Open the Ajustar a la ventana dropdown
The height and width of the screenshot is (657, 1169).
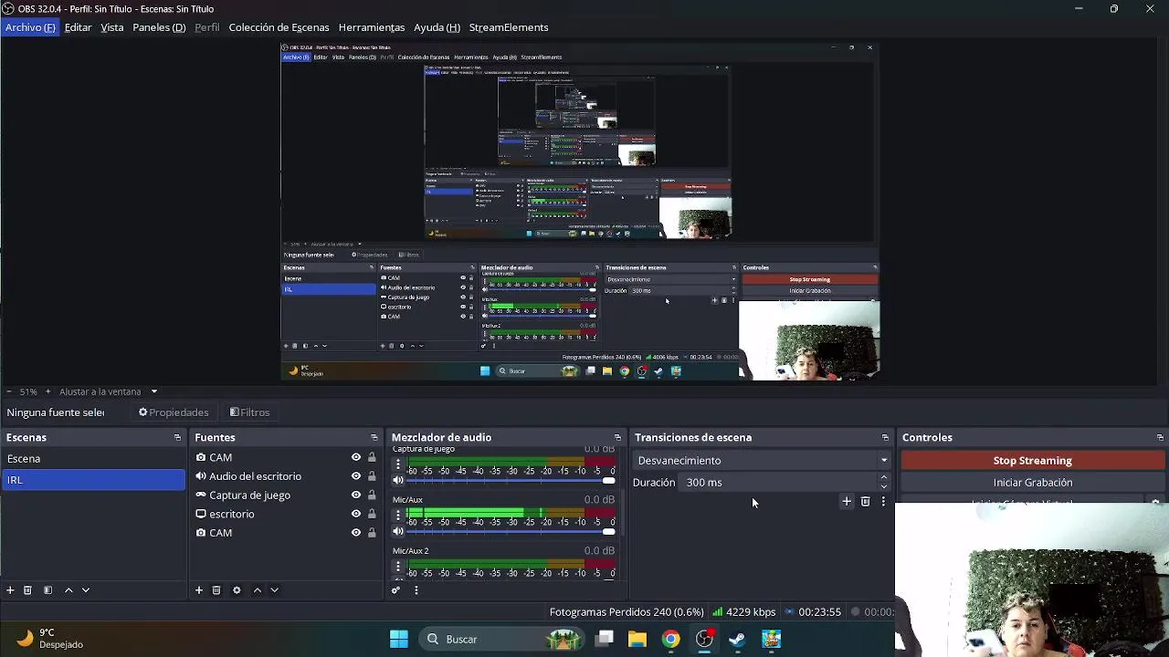tap(108, 391)
